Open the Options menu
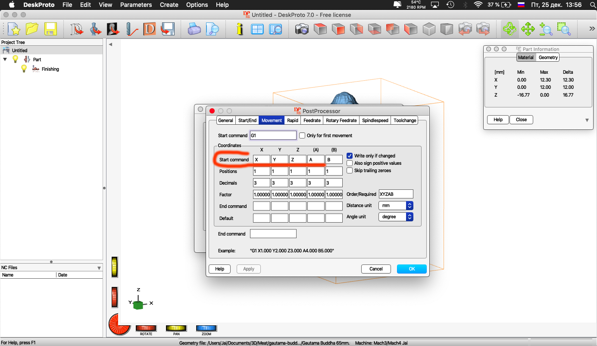 (x=197, y=5)
